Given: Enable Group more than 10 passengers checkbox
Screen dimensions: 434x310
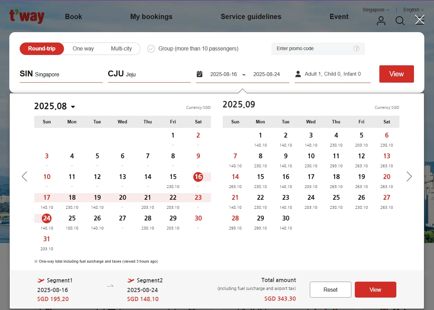Looking at the screenshot, I should (151, 49).
